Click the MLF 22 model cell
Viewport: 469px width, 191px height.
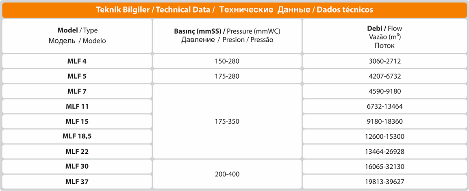coord(77,152)
